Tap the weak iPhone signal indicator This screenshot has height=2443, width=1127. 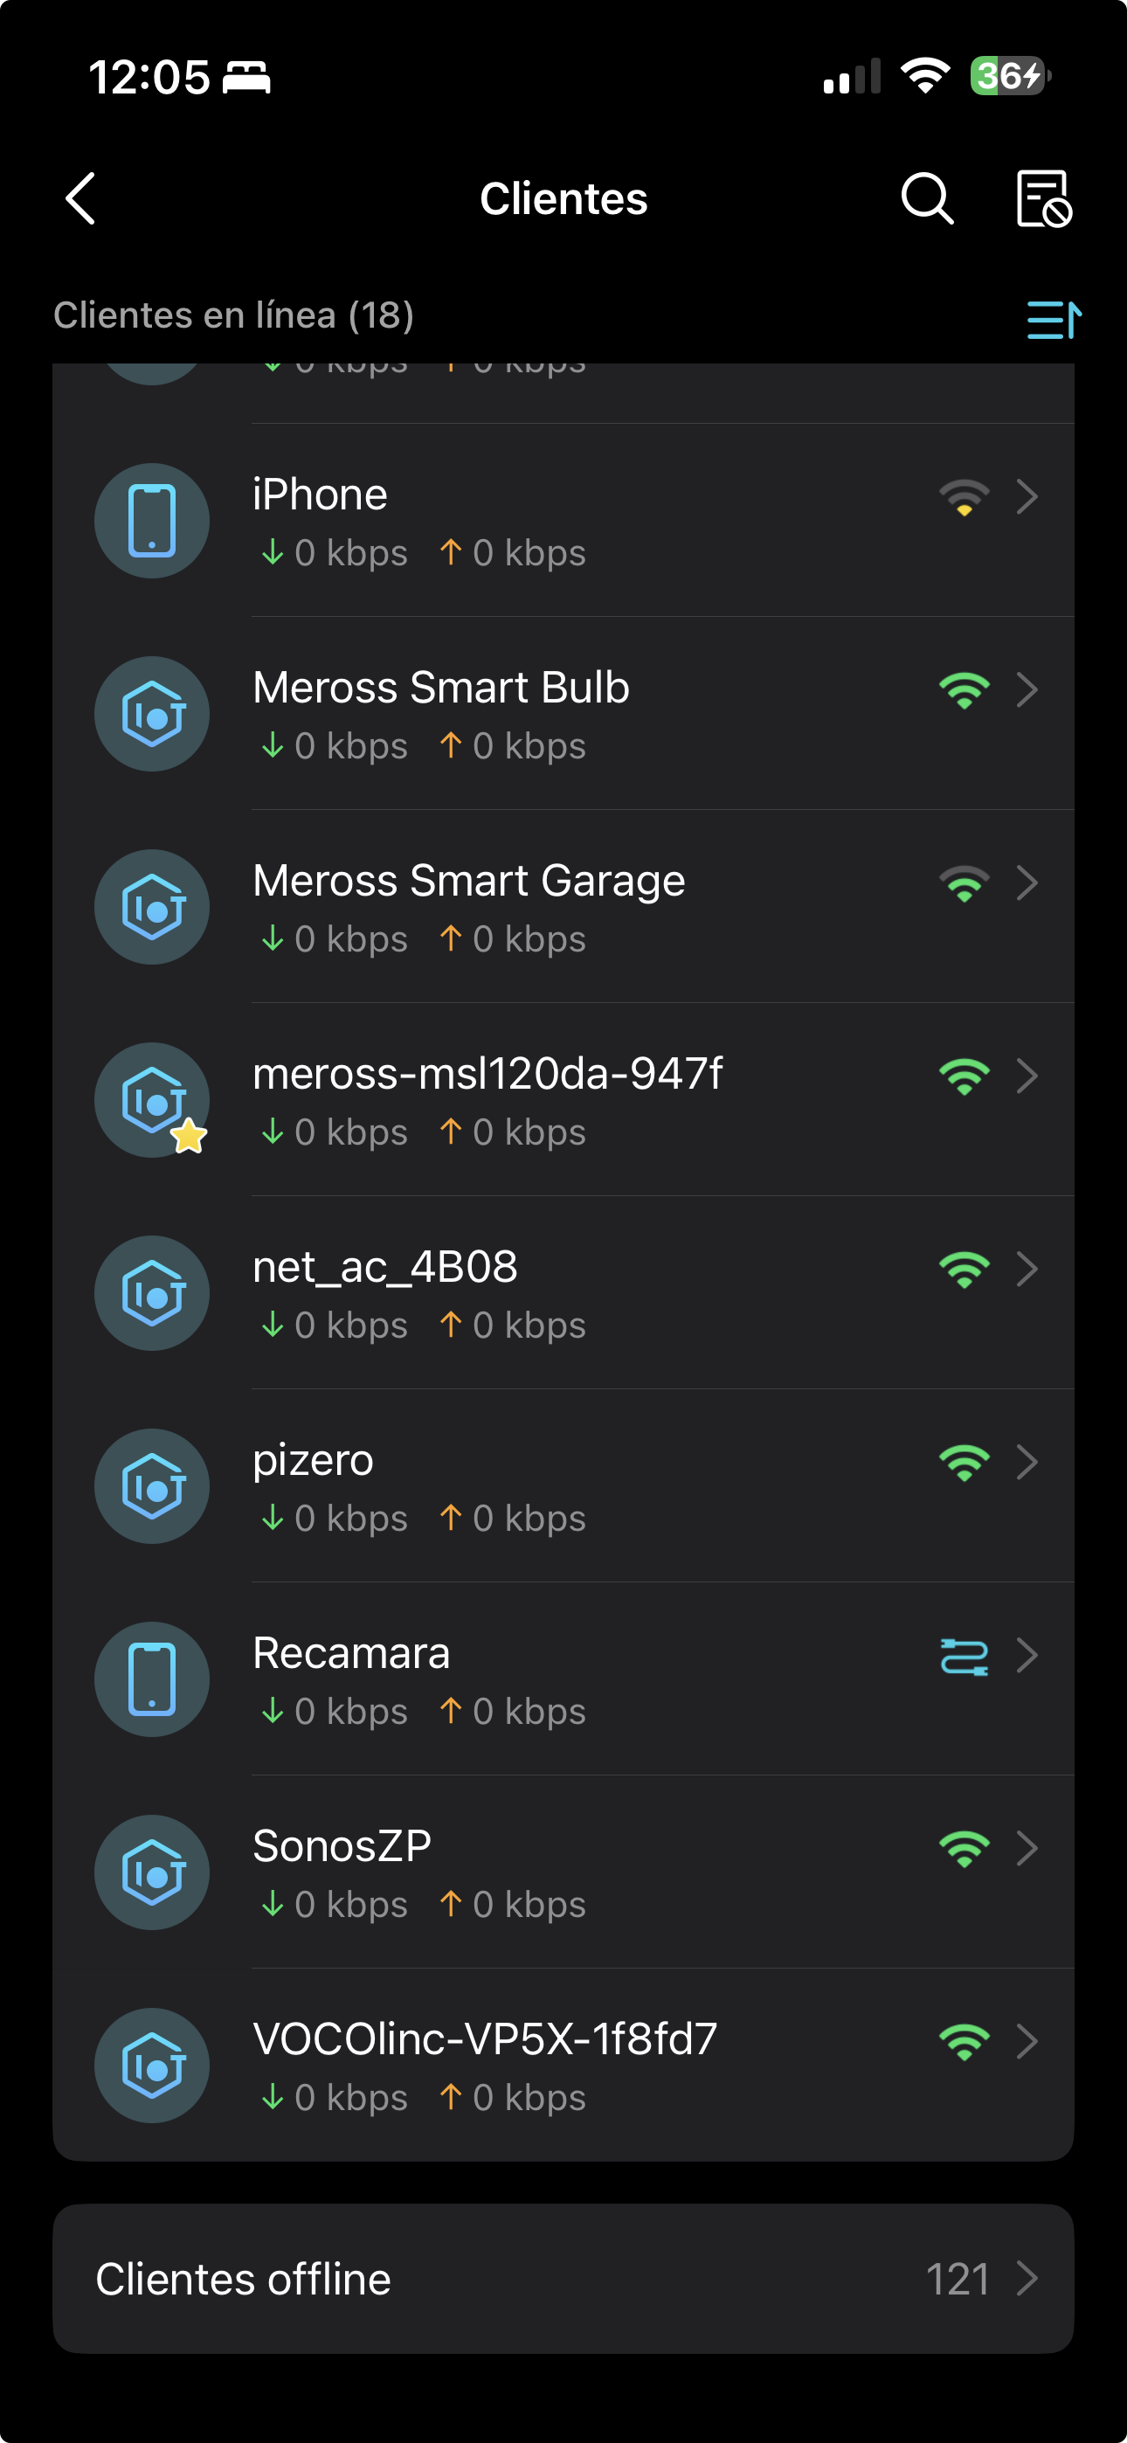[x=964, y=497]
